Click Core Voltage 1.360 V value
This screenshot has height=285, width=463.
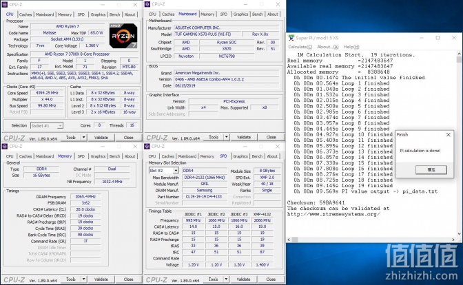point(92,45)
